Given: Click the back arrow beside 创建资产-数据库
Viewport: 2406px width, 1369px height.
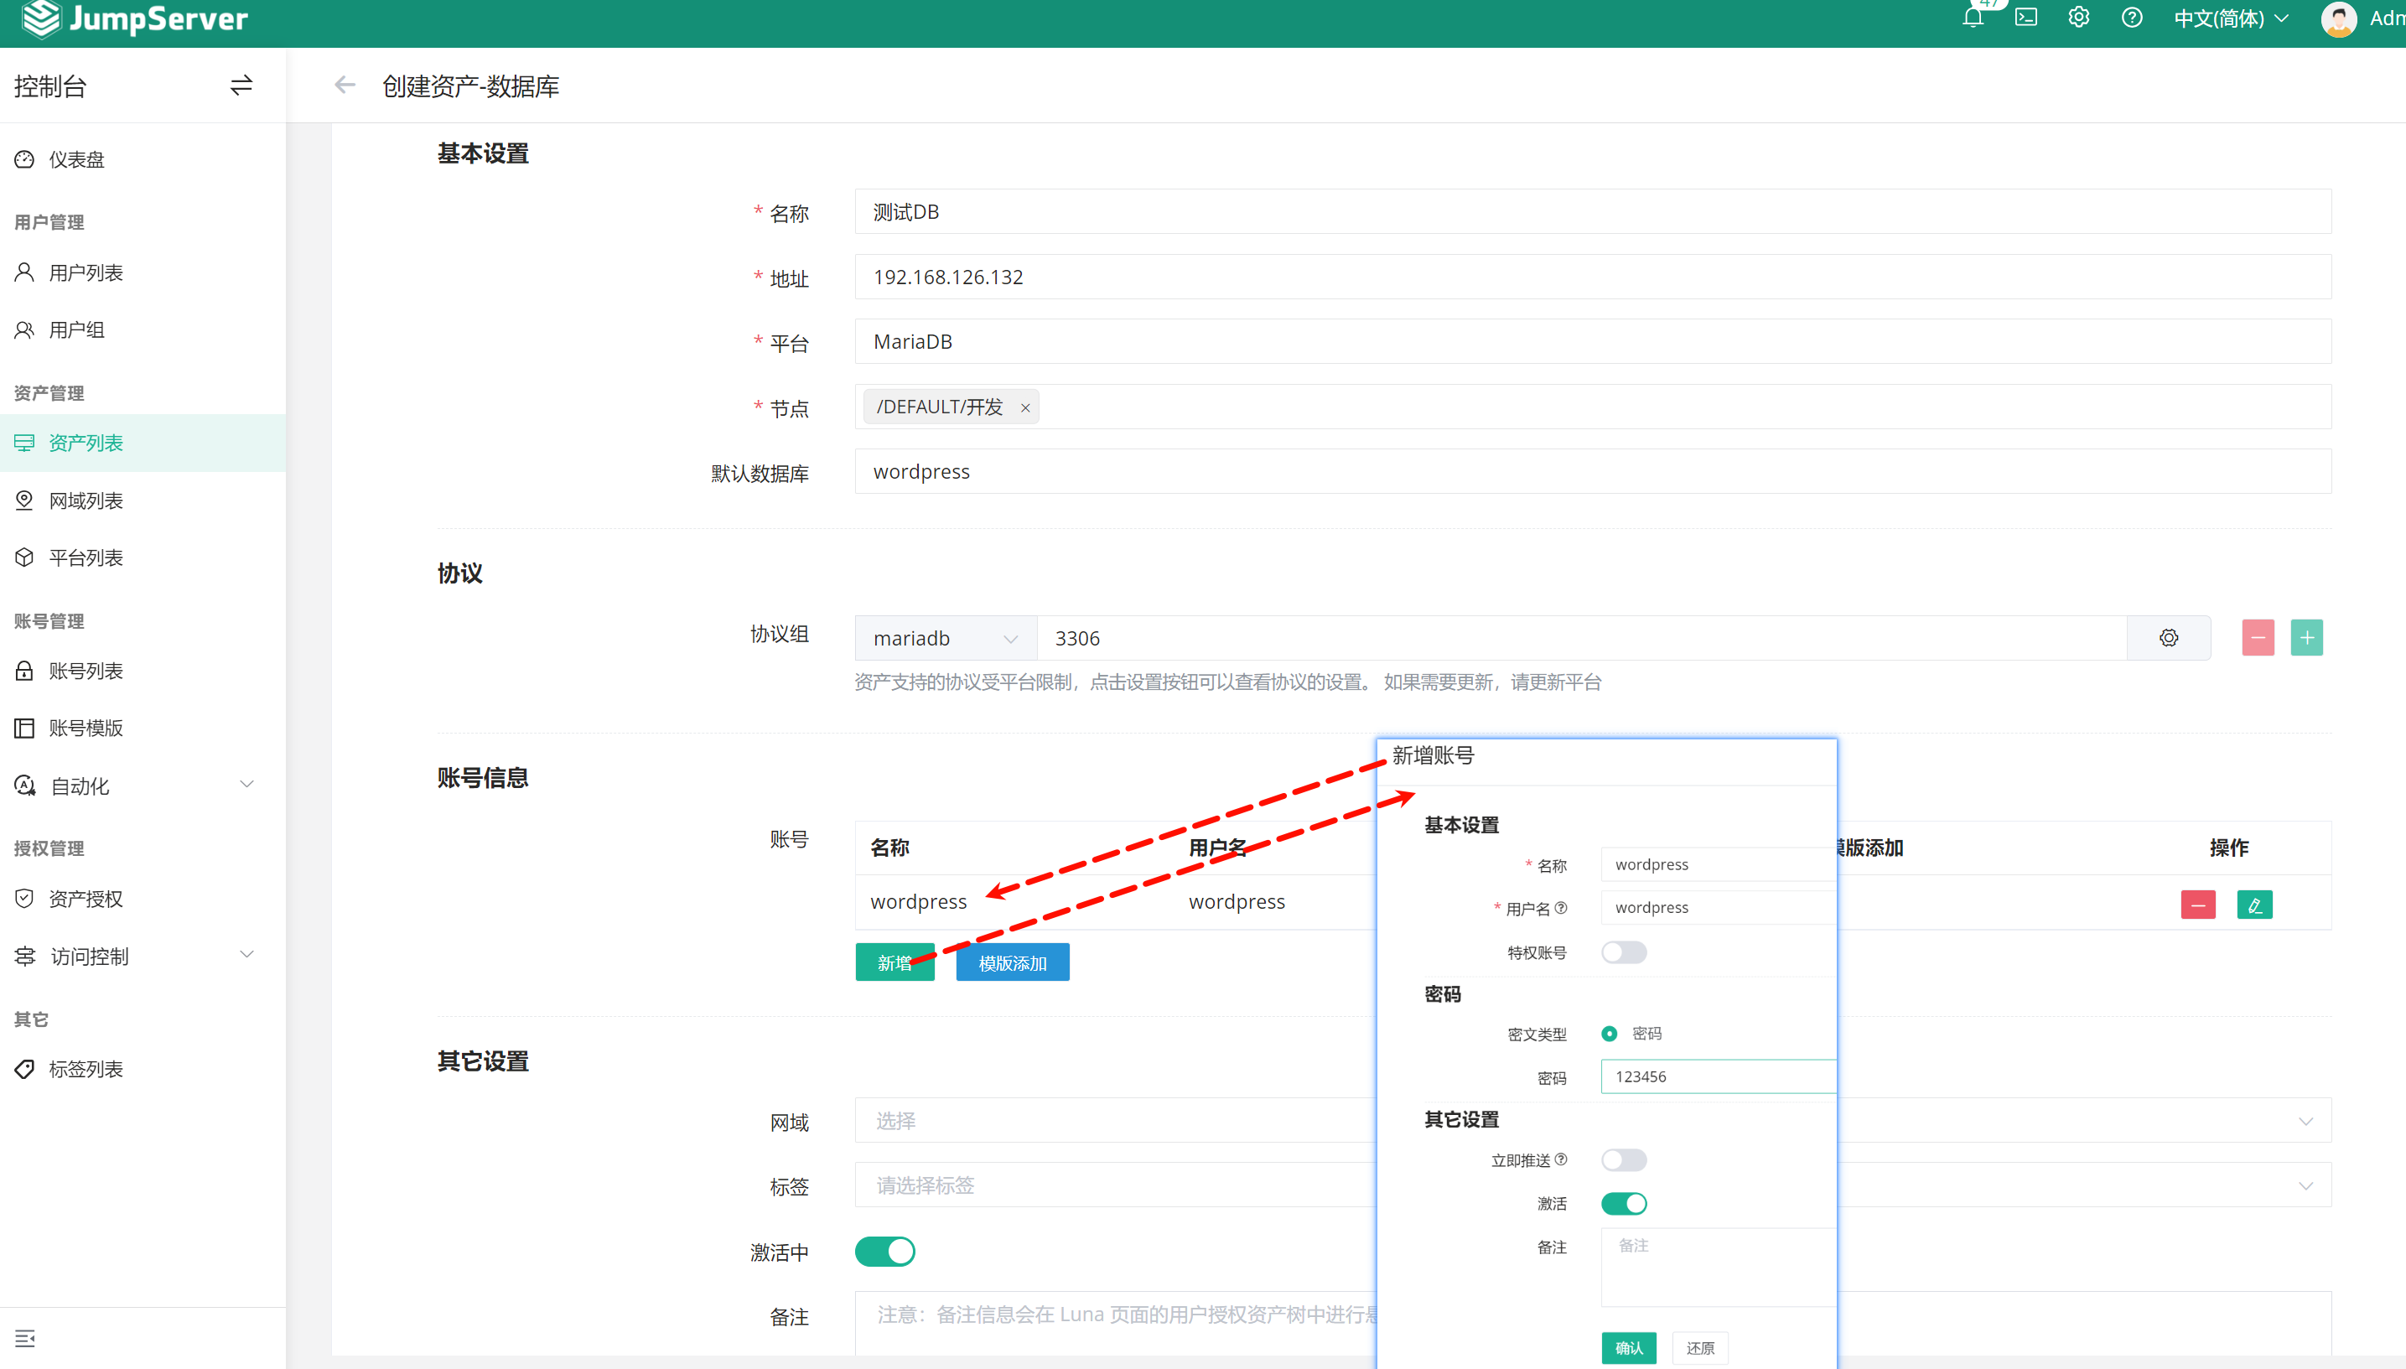Looking at the screenshot, I should pyautogui.click(x=345, y=86).
